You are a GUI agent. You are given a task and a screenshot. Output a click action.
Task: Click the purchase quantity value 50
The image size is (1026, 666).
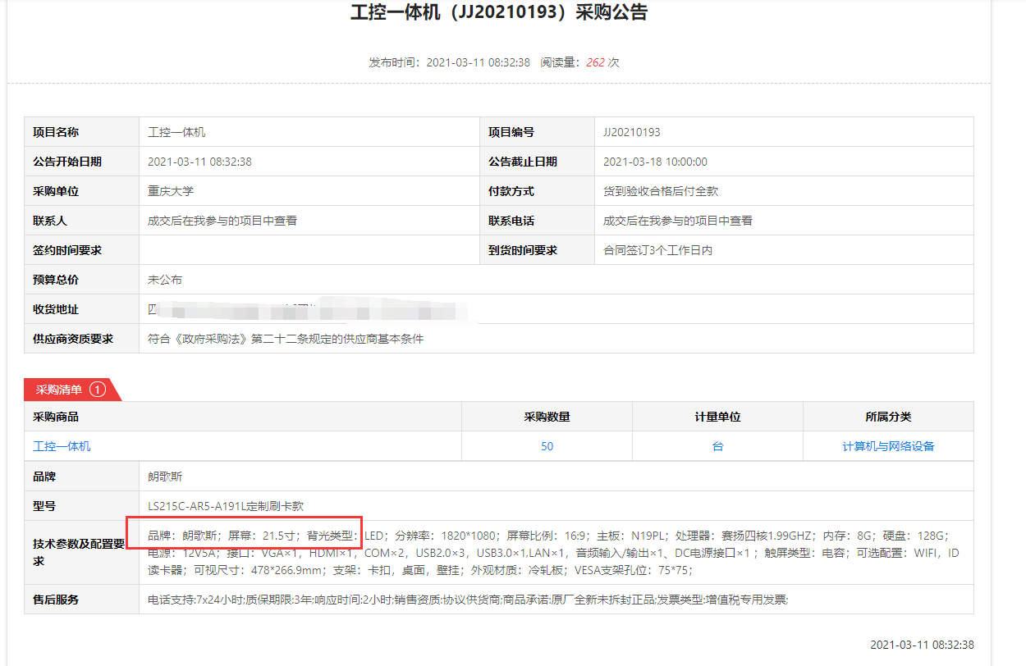coord(547,446)
